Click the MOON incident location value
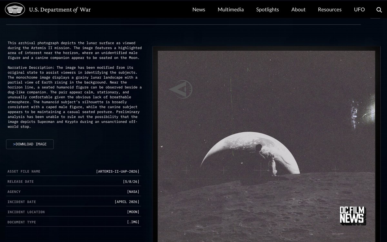Viewport: 387px width, 242px height. [133, 212]
